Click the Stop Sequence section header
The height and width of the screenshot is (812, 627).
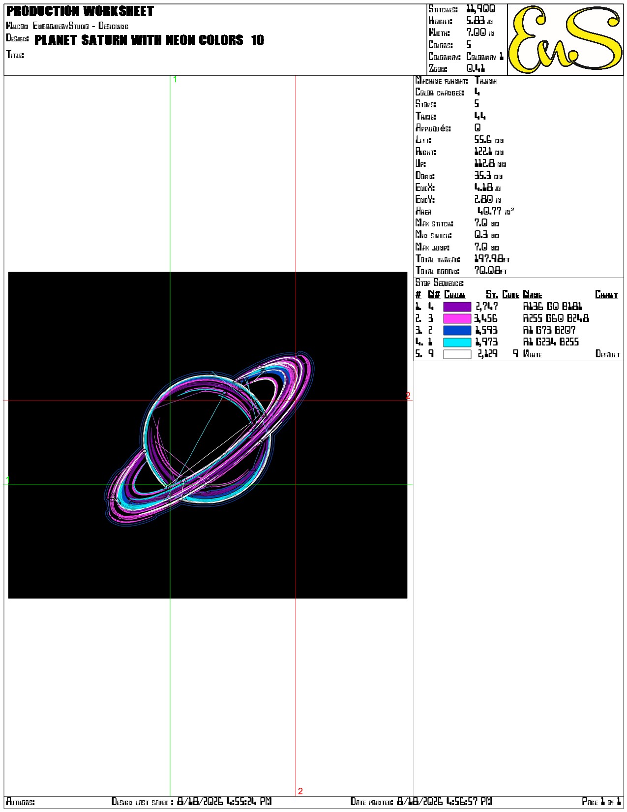click(x=439, y=283)
